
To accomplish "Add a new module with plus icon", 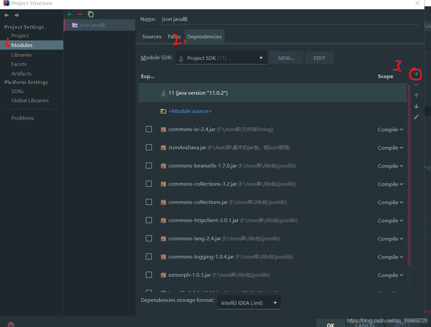I will point(69,14).
